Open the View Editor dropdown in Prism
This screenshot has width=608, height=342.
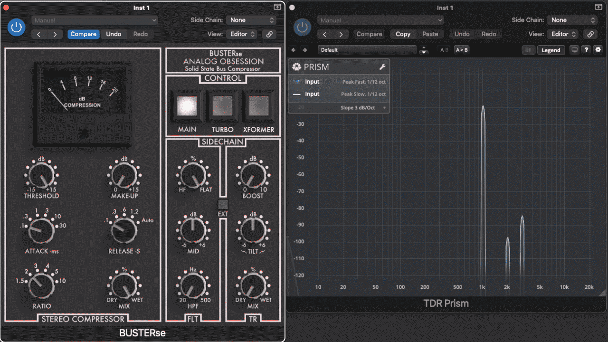pos(563,34)
